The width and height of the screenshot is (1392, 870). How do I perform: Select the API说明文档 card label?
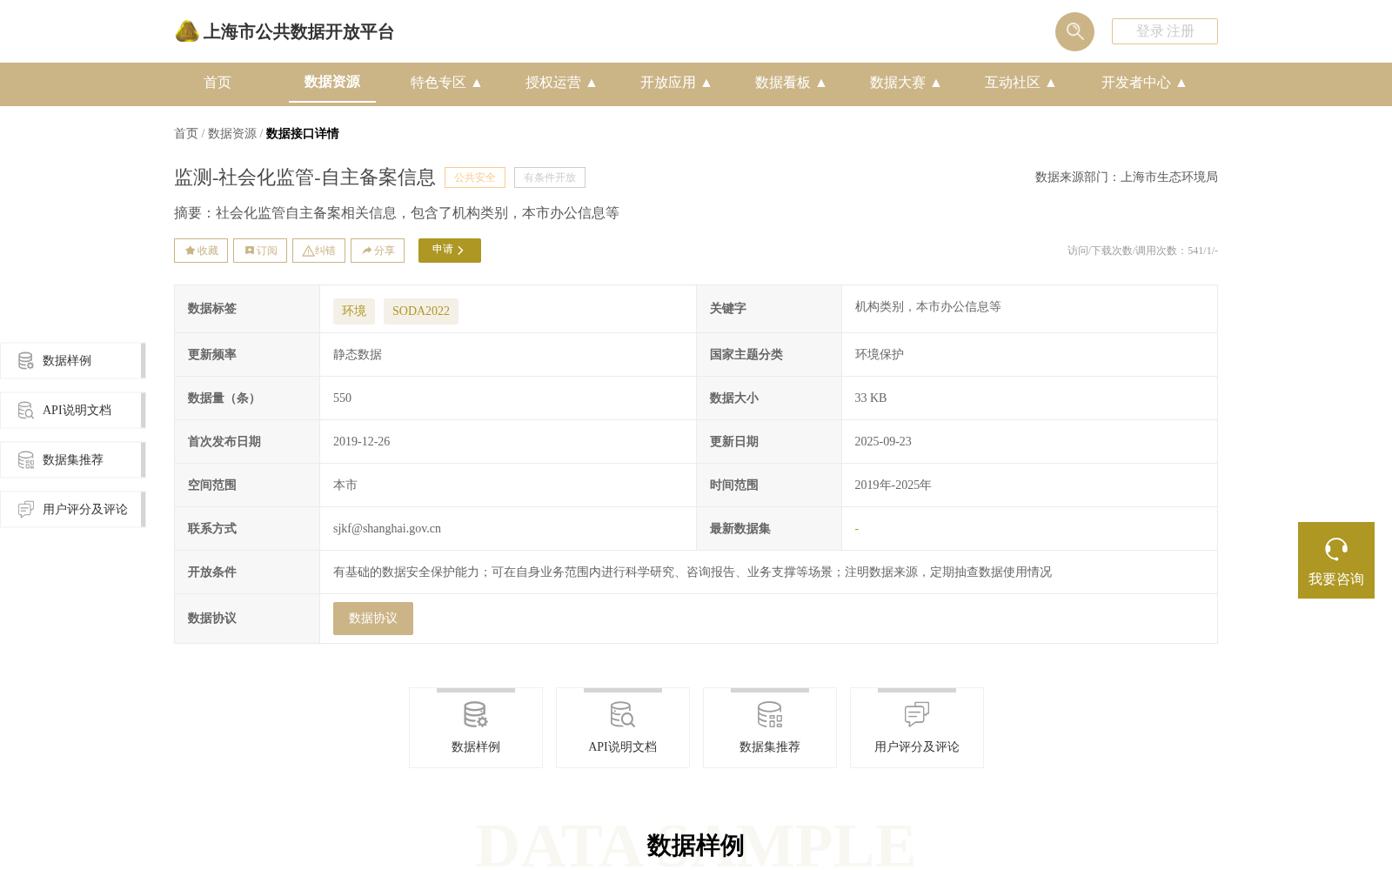[623, 746]
